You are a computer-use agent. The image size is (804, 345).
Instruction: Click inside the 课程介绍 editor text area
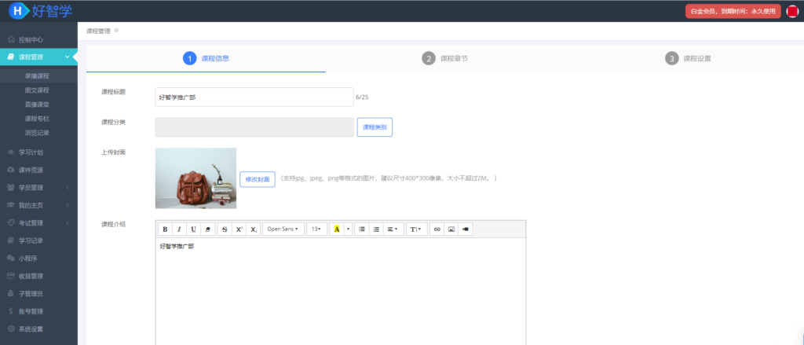341,291
